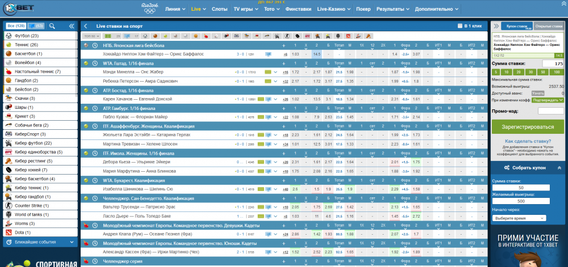Click the Counter Strike game icon
This screenshot has width=568, height=267.
coord(9,205)
